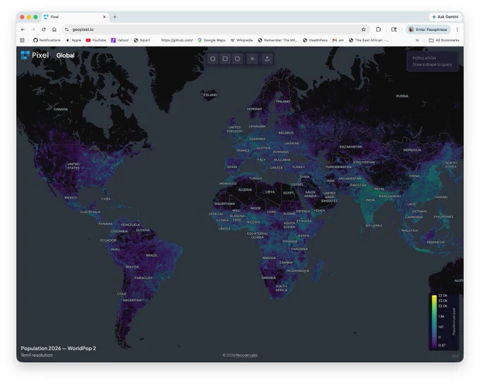Click the export/upload icon in toolbar

(267, 59)
